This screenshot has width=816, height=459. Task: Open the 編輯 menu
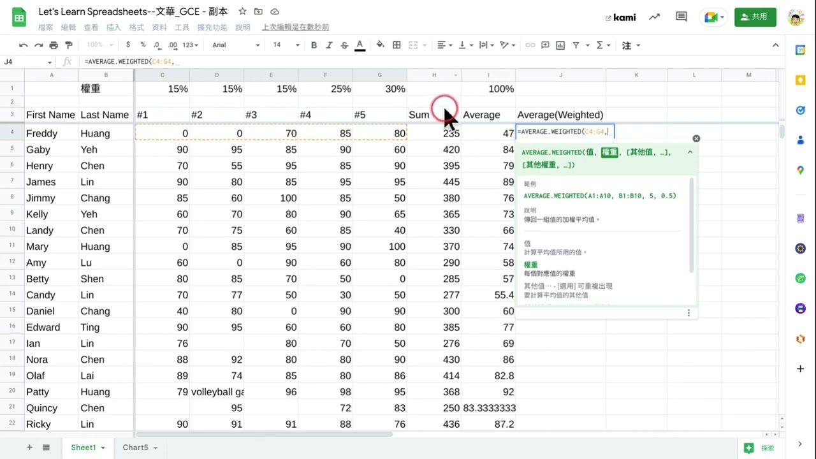tap(68, 27)
